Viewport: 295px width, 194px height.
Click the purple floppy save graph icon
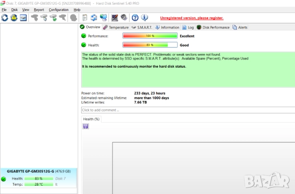tap(86, 126)
